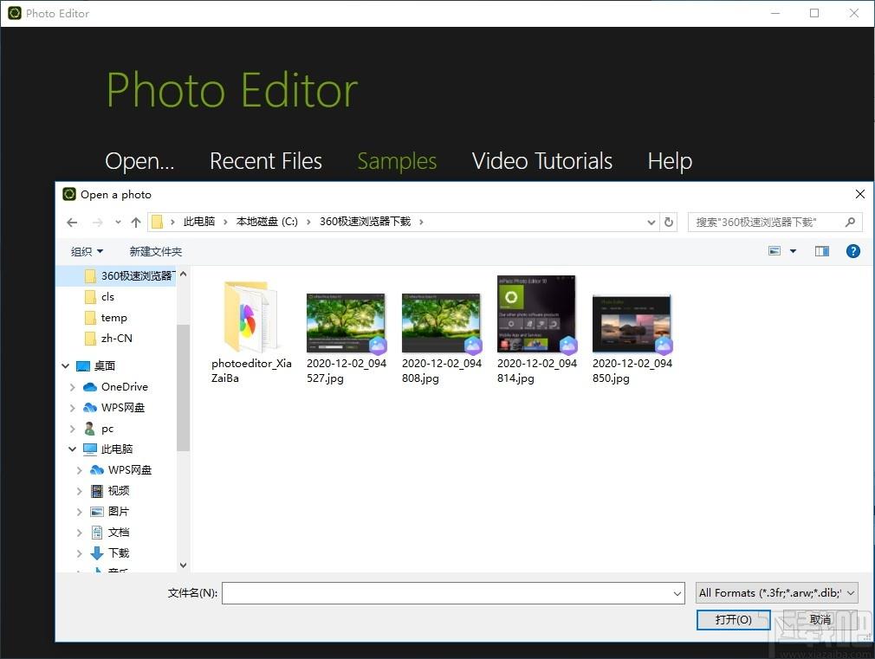Select the zh-CN folder in tree
The image size is (875, 659).
click(x=108, y=338)
